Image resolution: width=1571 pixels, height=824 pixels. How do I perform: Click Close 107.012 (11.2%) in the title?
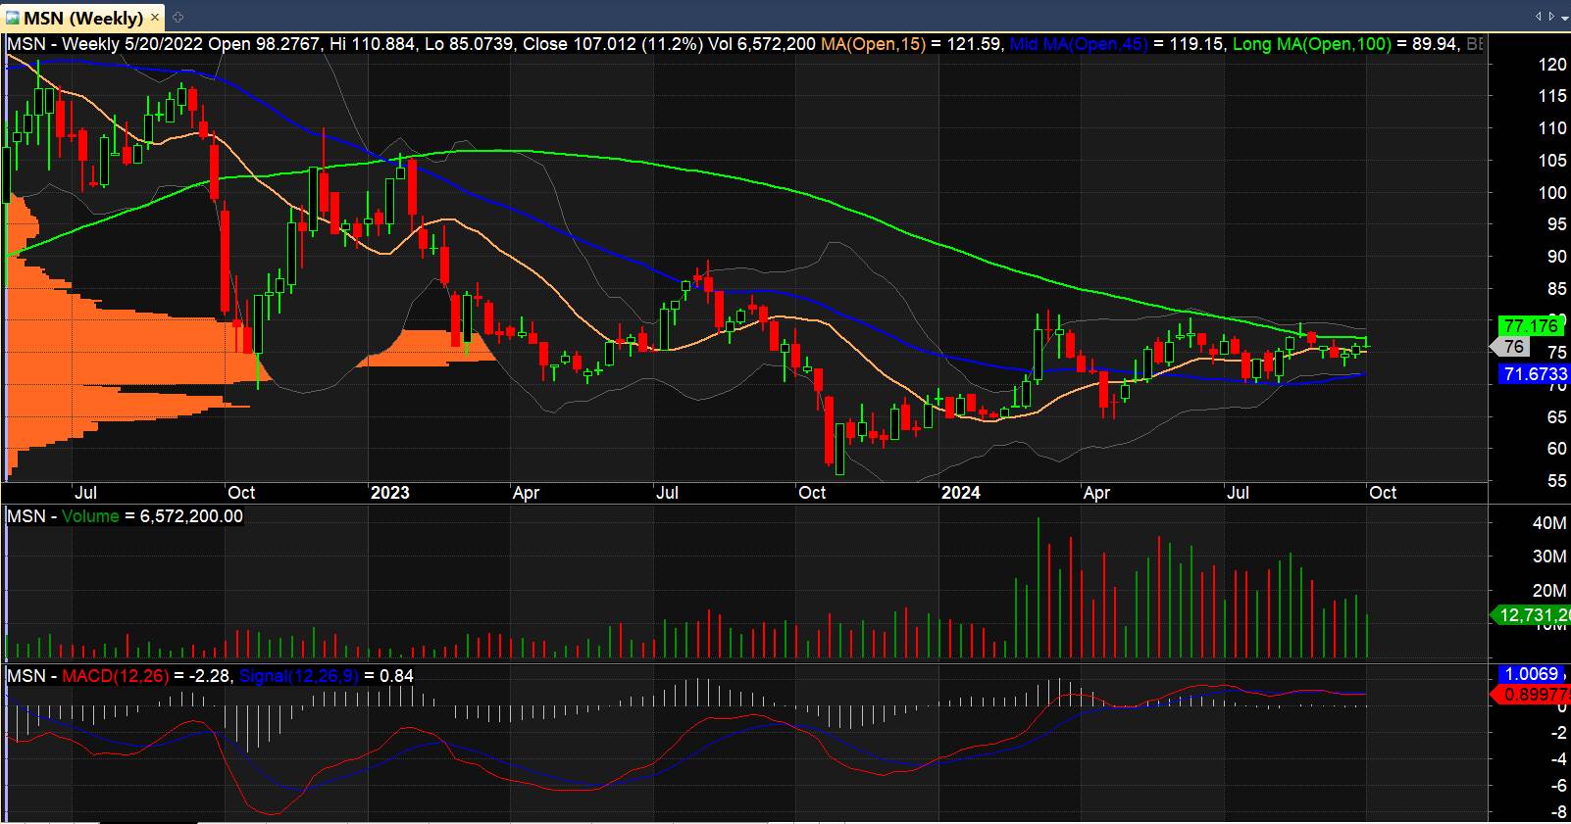coord(612,44)
